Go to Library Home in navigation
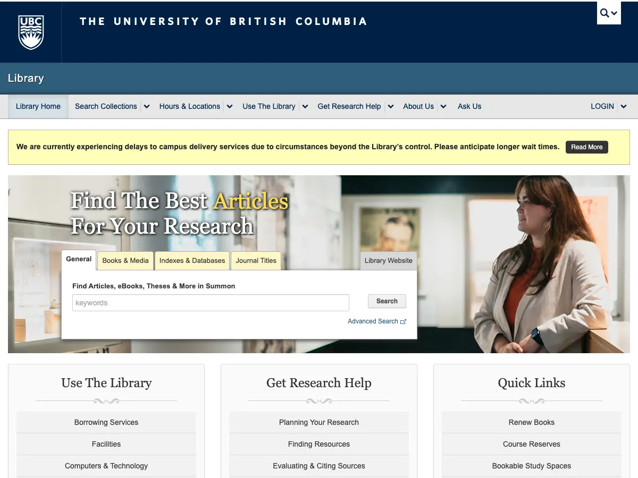The height and width of the screenshot is (478, 638). coord(38,107)
